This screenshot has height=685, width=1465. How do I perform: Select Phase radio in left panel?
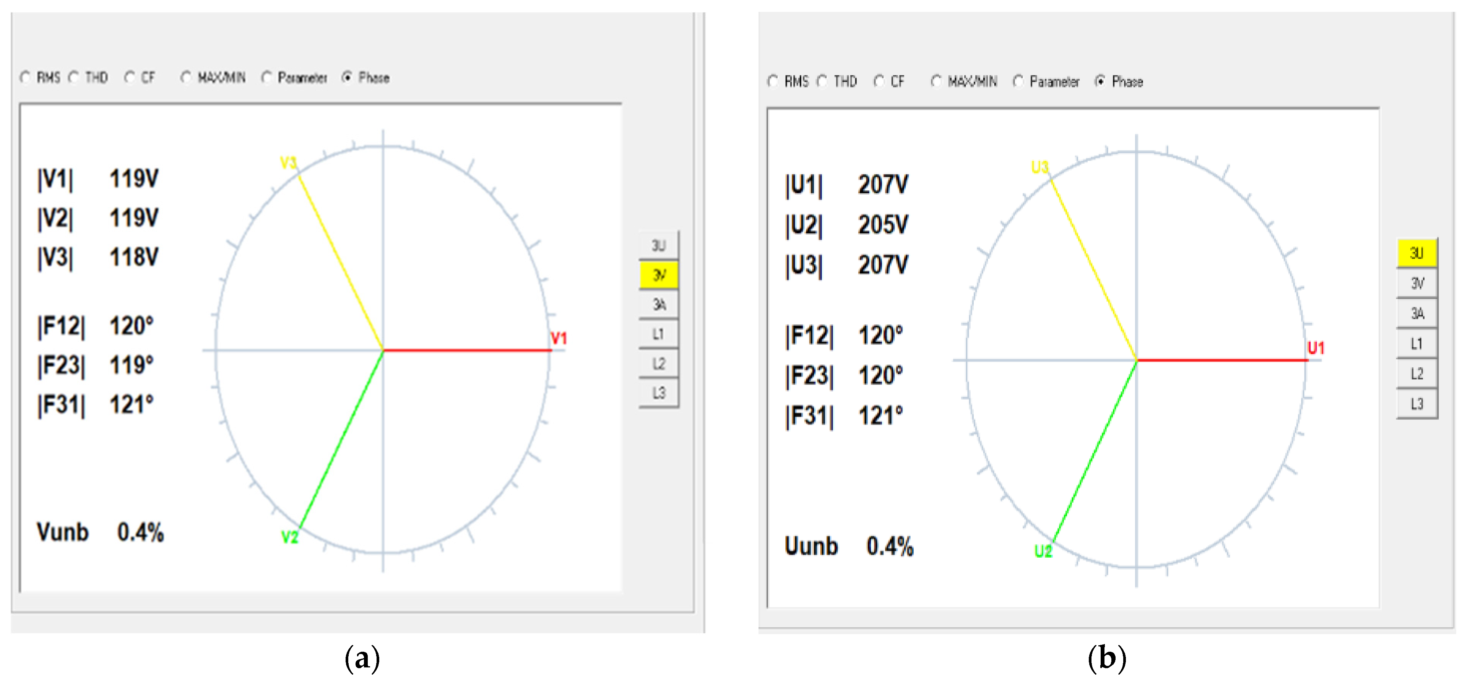[347, 77]
